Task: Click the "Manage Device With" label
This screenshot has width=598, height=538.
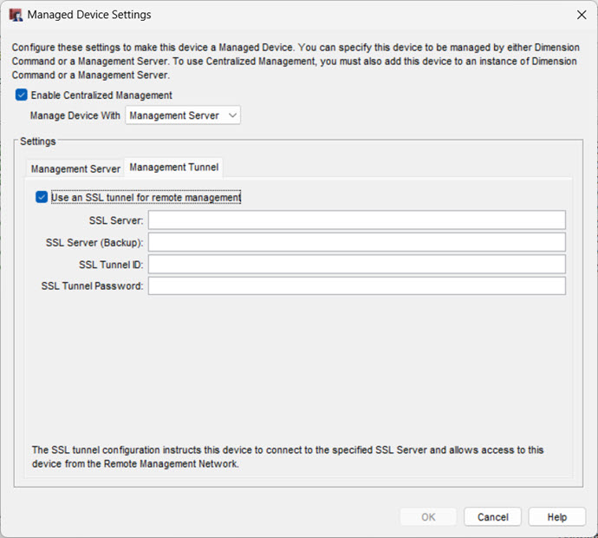Action: [75, 115]
